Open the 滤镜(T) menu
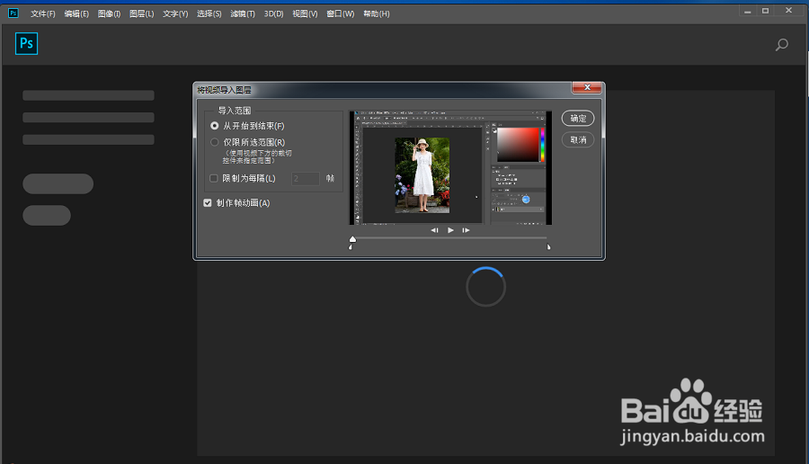The image size is (809, 464). point(243,13)
